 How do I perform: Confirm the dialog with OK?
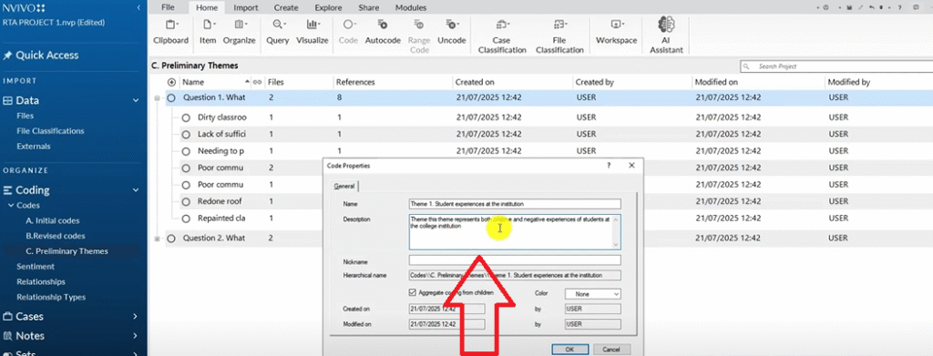click(569, 350)
